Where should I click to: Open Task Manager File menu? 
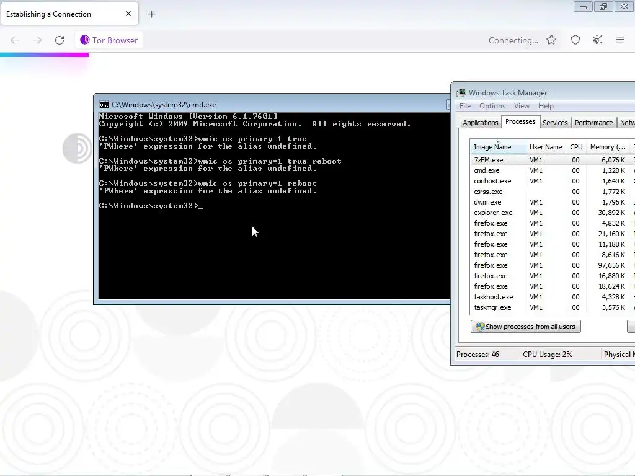point(465,105)
